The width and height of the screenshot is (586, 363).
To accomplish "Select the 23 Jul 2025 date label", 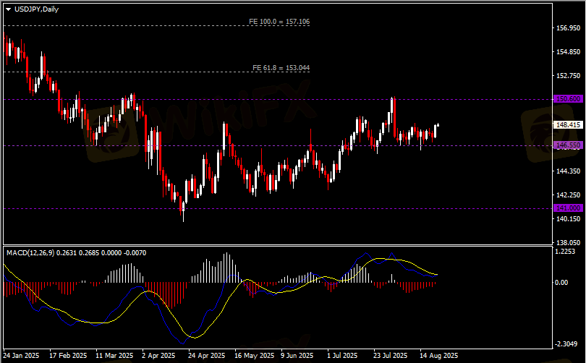I will [390, 356].
